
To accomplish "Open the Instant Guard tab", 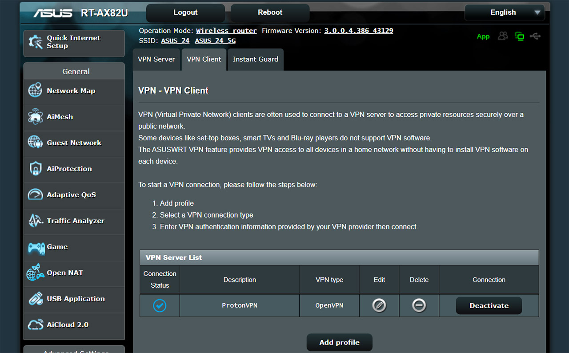I will (x=256, y=59).
